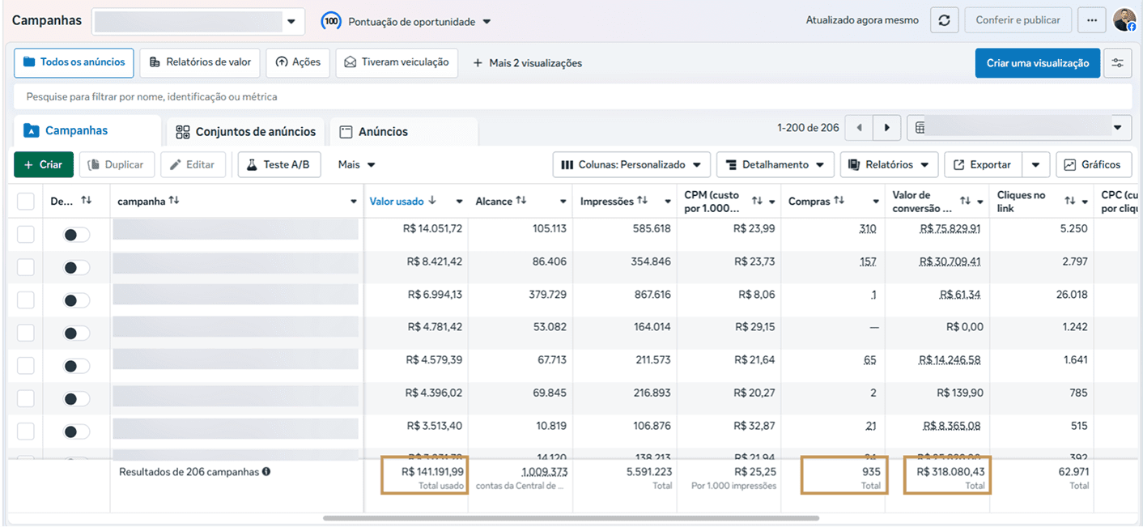Open the Gráficos charts view
This screenshot has height=527, width=1143.
pyautogui.click(x=1093, y=164)
